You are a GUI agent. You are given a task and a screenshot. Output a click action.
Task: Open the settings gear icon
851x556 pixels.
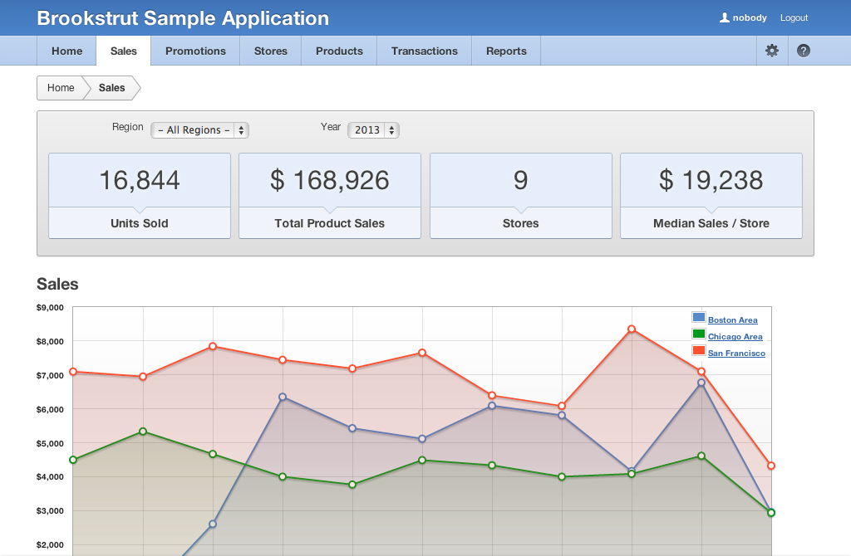tap(772, 51)
